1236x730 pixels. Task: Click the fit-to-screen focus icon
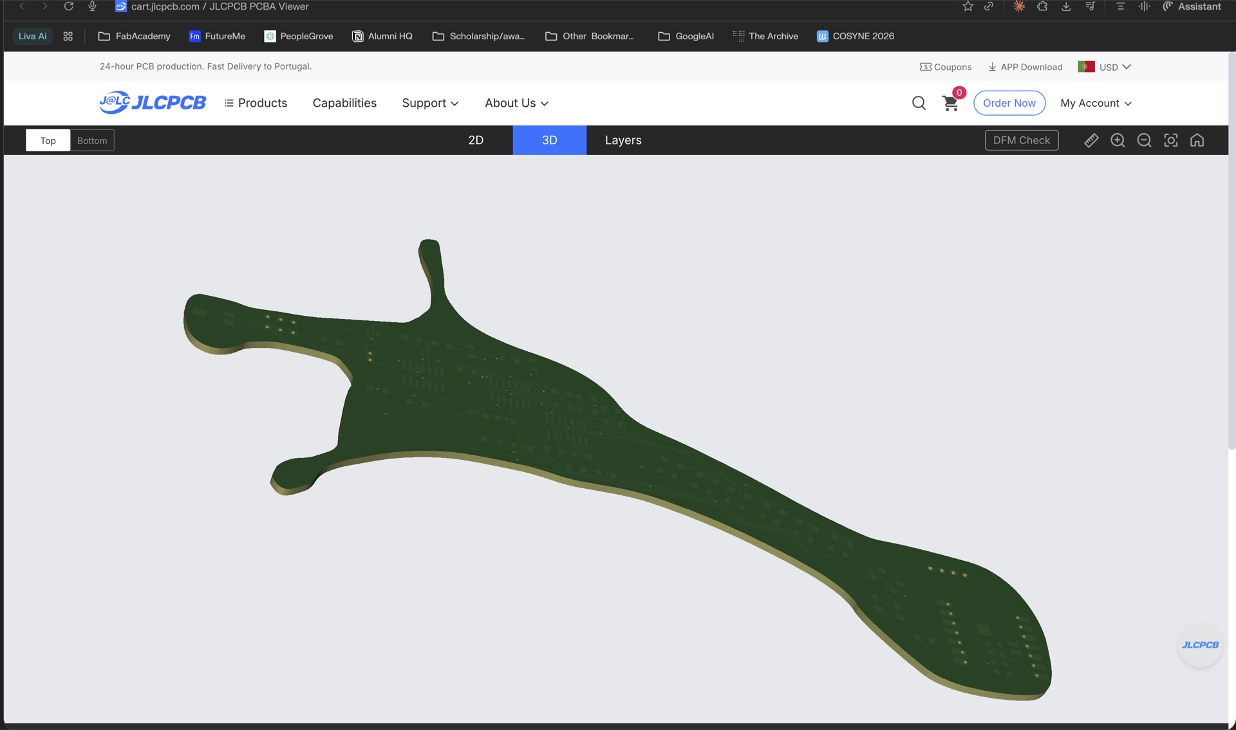point(1170,140)
